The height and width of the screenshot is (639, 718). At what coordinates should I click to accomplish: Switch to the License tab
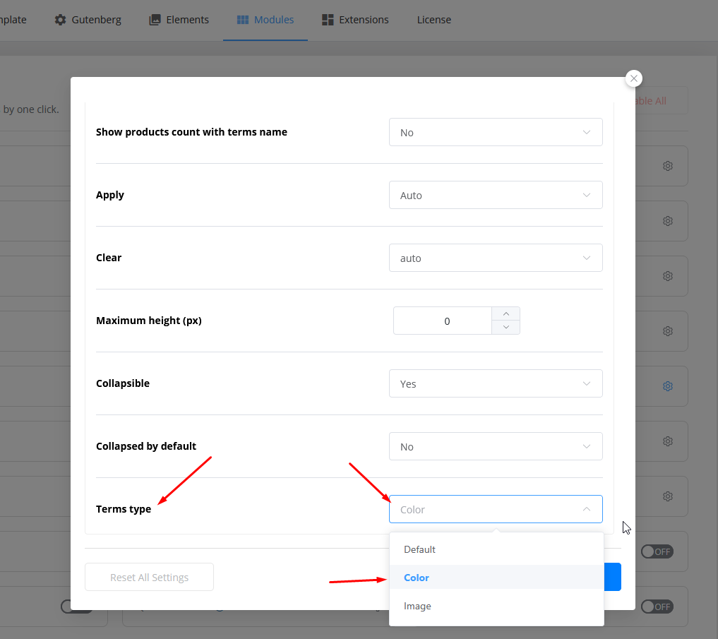433,20
